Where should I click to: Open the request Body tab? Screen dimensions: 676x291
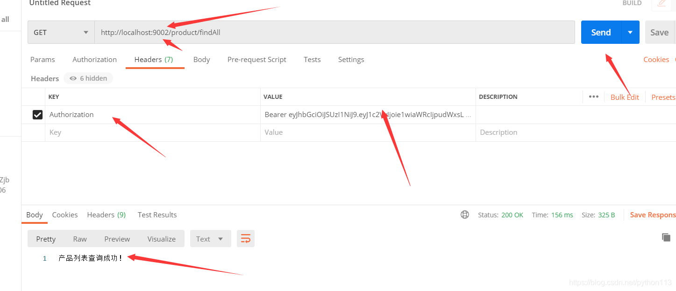[x=201, y=59]
